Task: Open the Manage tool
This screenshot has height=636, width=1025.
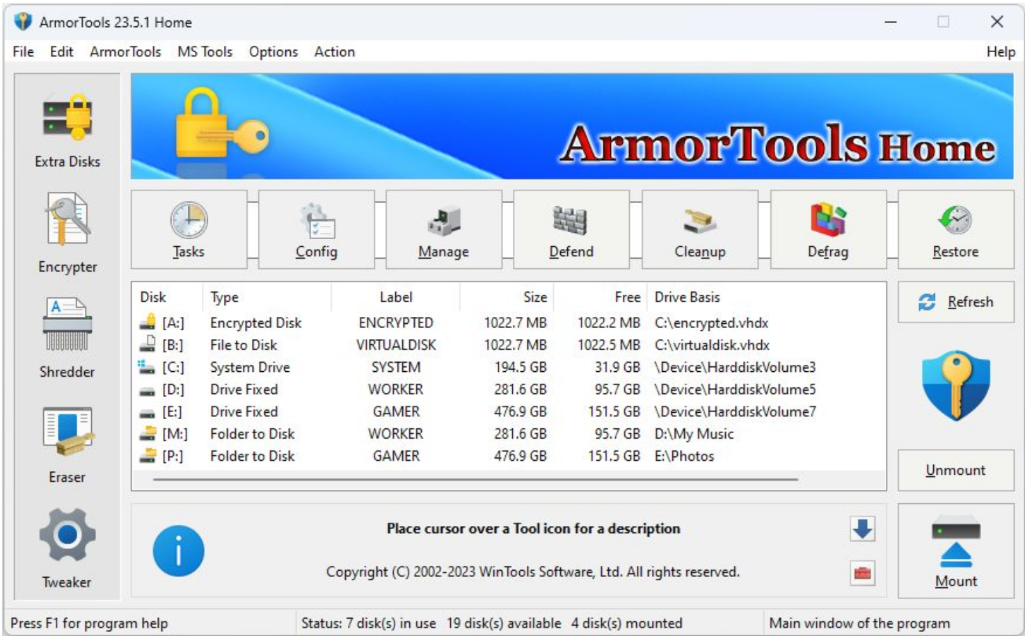Action: click(x=443, y=229)
